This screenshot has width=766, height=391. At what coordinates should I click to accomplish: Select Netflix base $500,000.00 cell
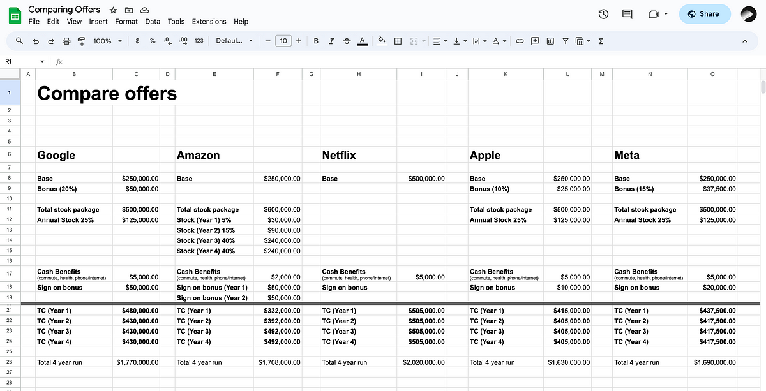[421, 179]
